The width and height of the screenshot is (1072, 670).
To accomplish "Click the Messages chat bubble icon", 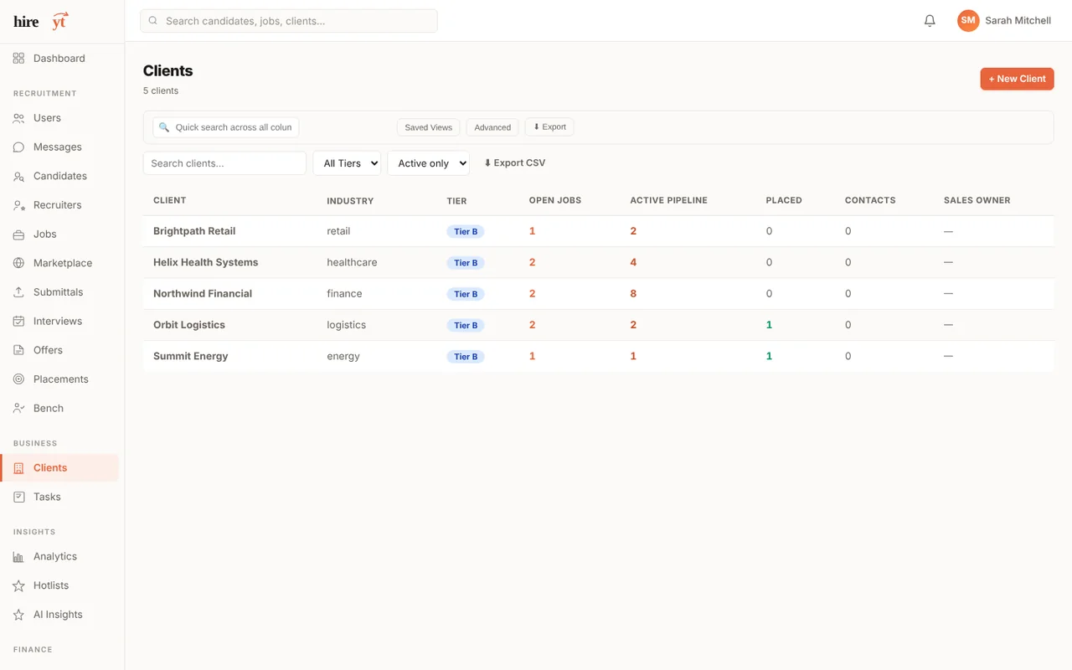I will 18,147.
